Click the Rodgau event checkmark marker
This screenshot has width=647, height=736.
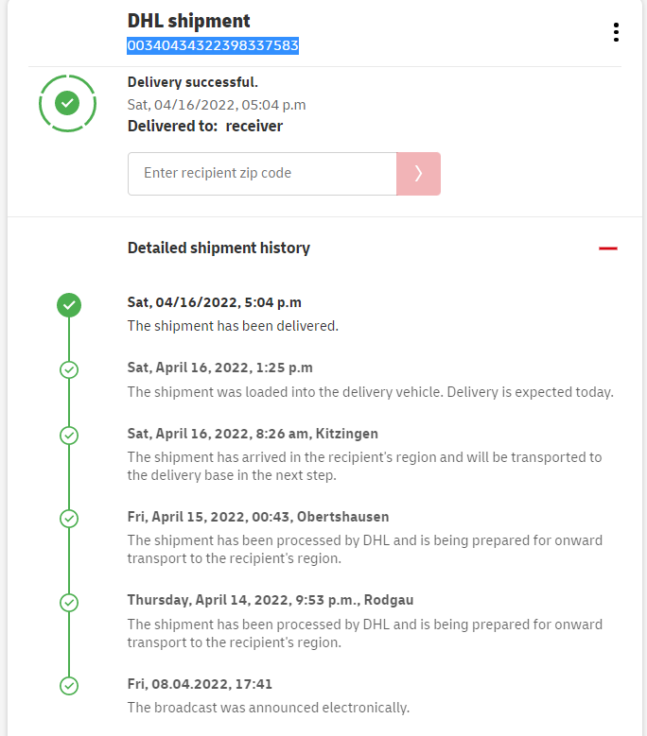(x=69, y=602)
